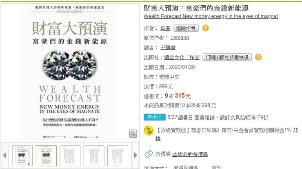Open the author link 雷曼
This screenshot has height=169, width=302.
pyautogui.click(x=165, y=29)
